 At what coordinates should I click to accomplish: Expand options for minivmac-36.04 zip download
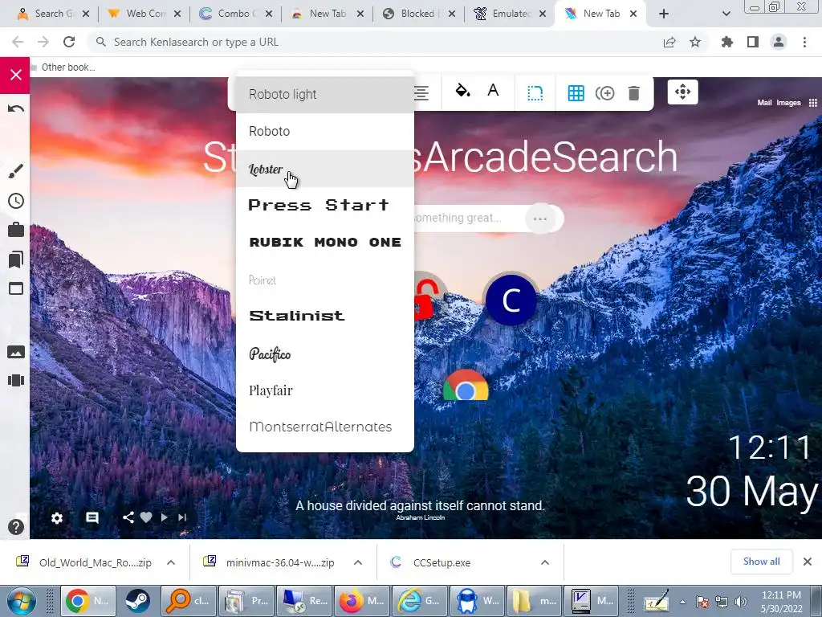358,562
